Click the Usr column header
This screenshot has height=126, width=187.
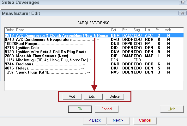148,30
